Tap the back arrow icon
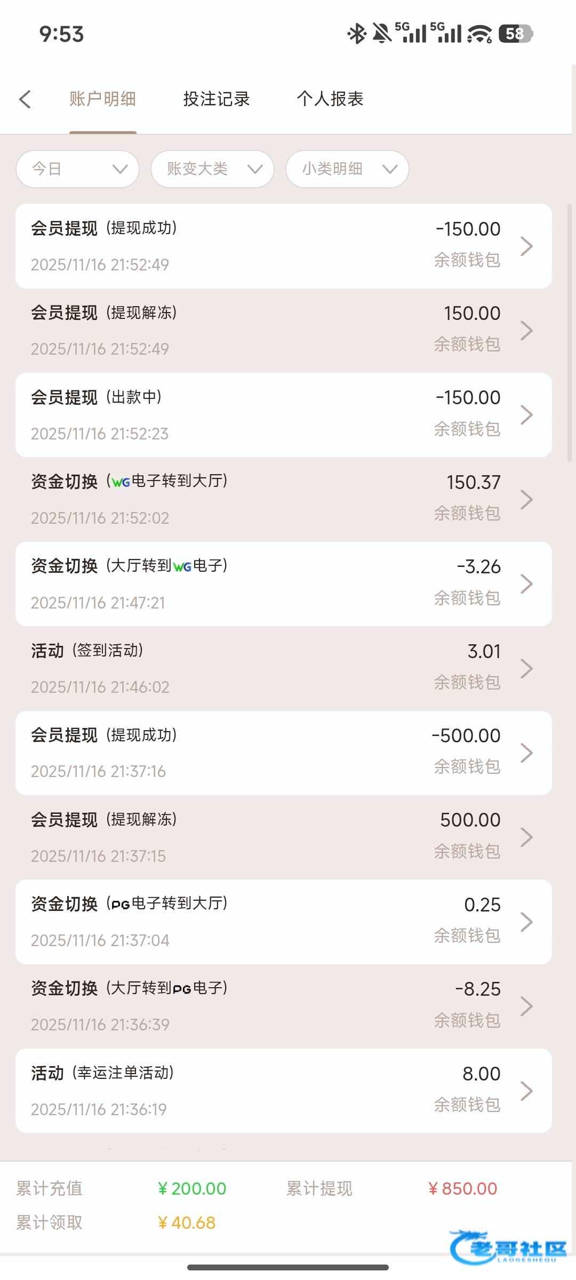 coord(25,99)
